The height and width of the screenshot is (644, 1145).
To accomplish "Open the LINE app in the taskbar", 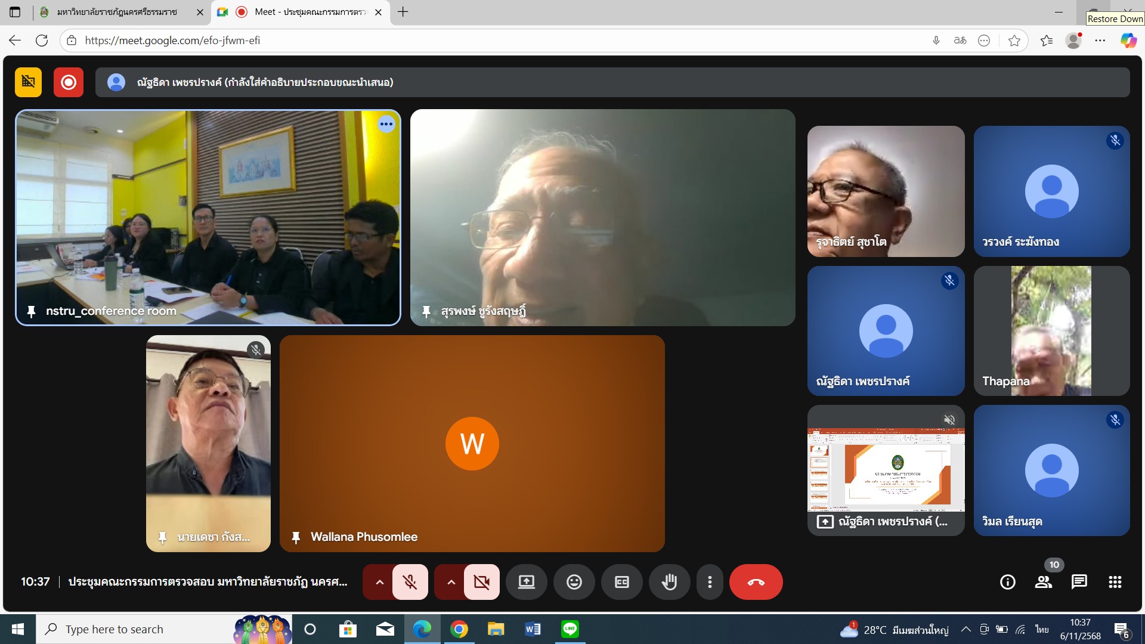I will [x=570, y=629].
